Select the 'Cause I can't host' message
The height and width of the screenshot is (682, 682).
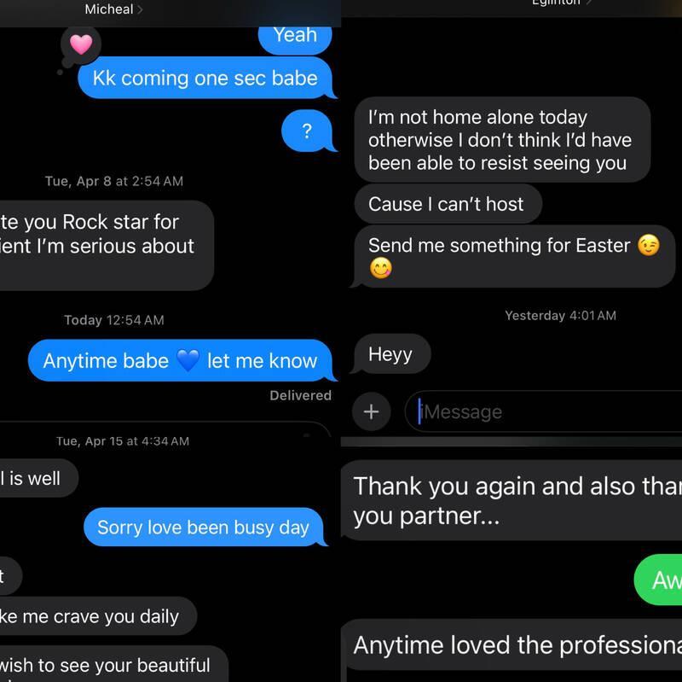pos(448,204)
